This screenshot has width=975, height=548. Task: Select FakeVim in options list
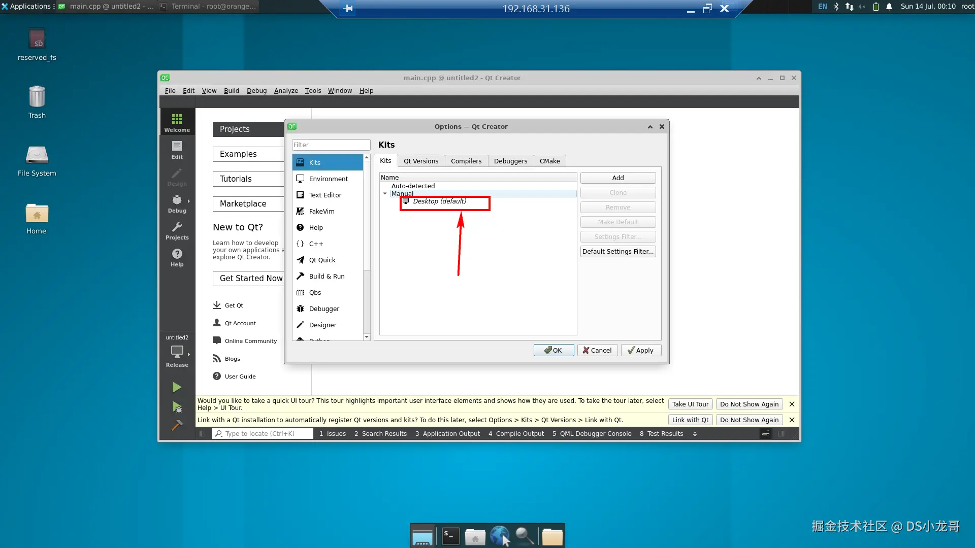point(321,211)
